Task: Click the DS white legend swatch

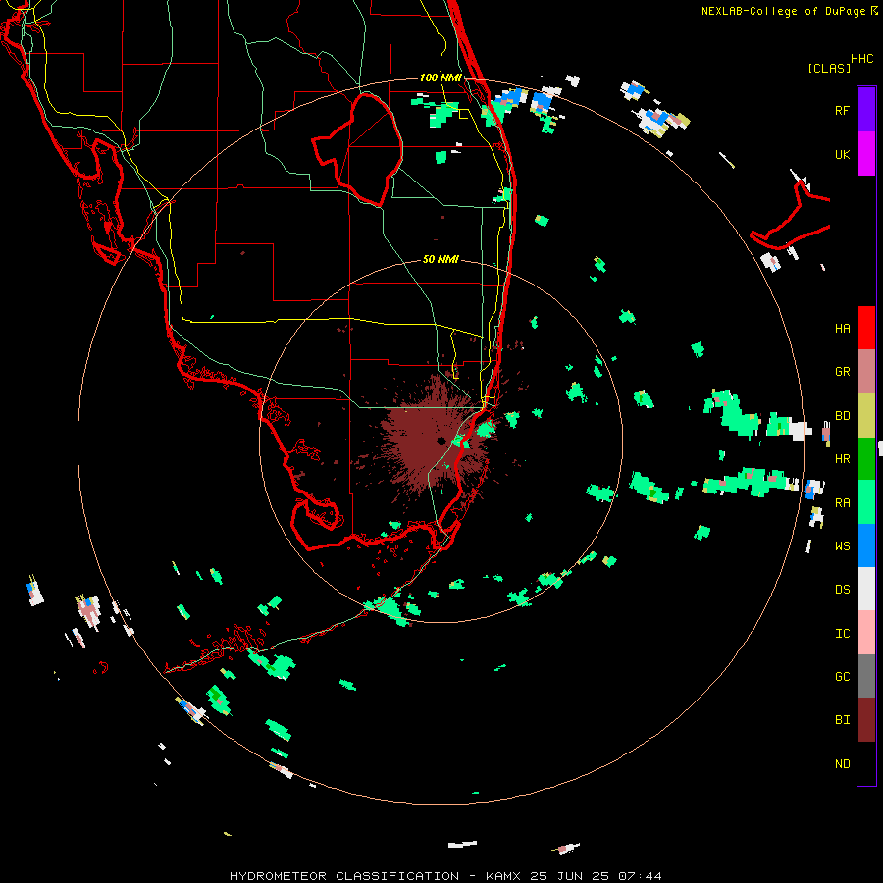Action: [x=866, y=589]
